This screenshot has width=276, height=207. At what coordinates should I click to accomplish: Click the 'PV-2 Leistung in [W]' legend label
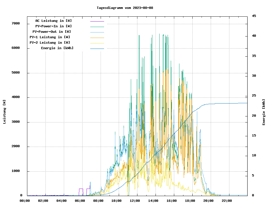coord(50,43)
